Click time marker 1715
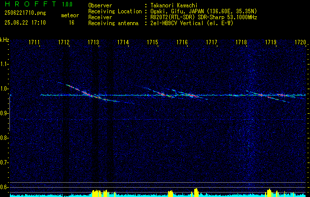 coord(152,42)
